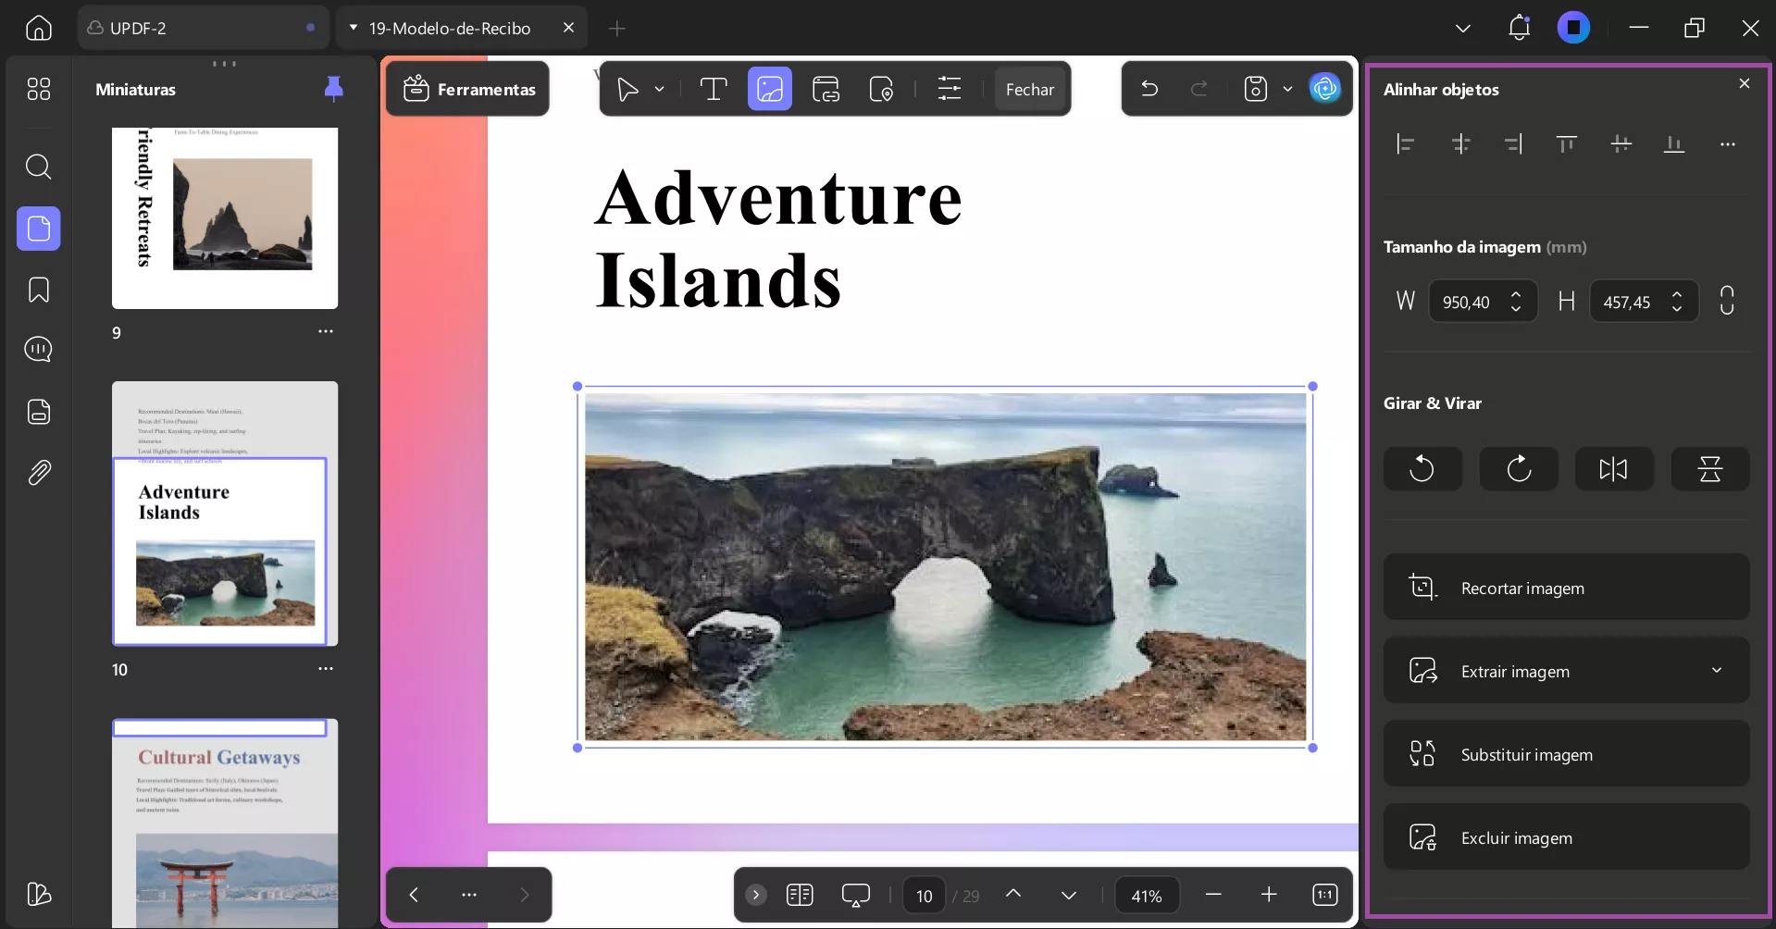1776x929 pixels.
Task: Click Fechar to exit editing
Action: [1029, 89]
